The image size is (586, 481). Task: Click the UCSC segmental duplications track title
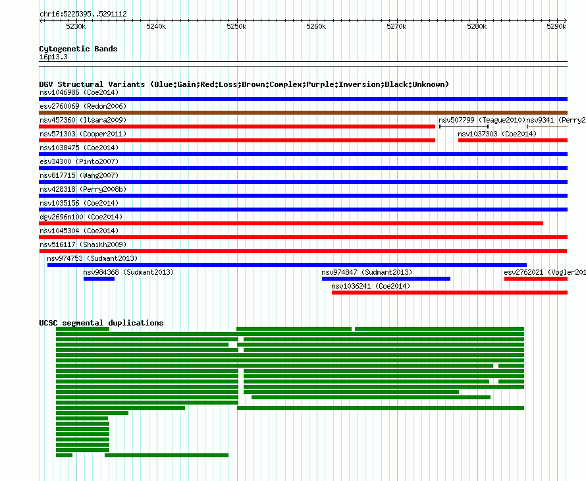[101, 323]
